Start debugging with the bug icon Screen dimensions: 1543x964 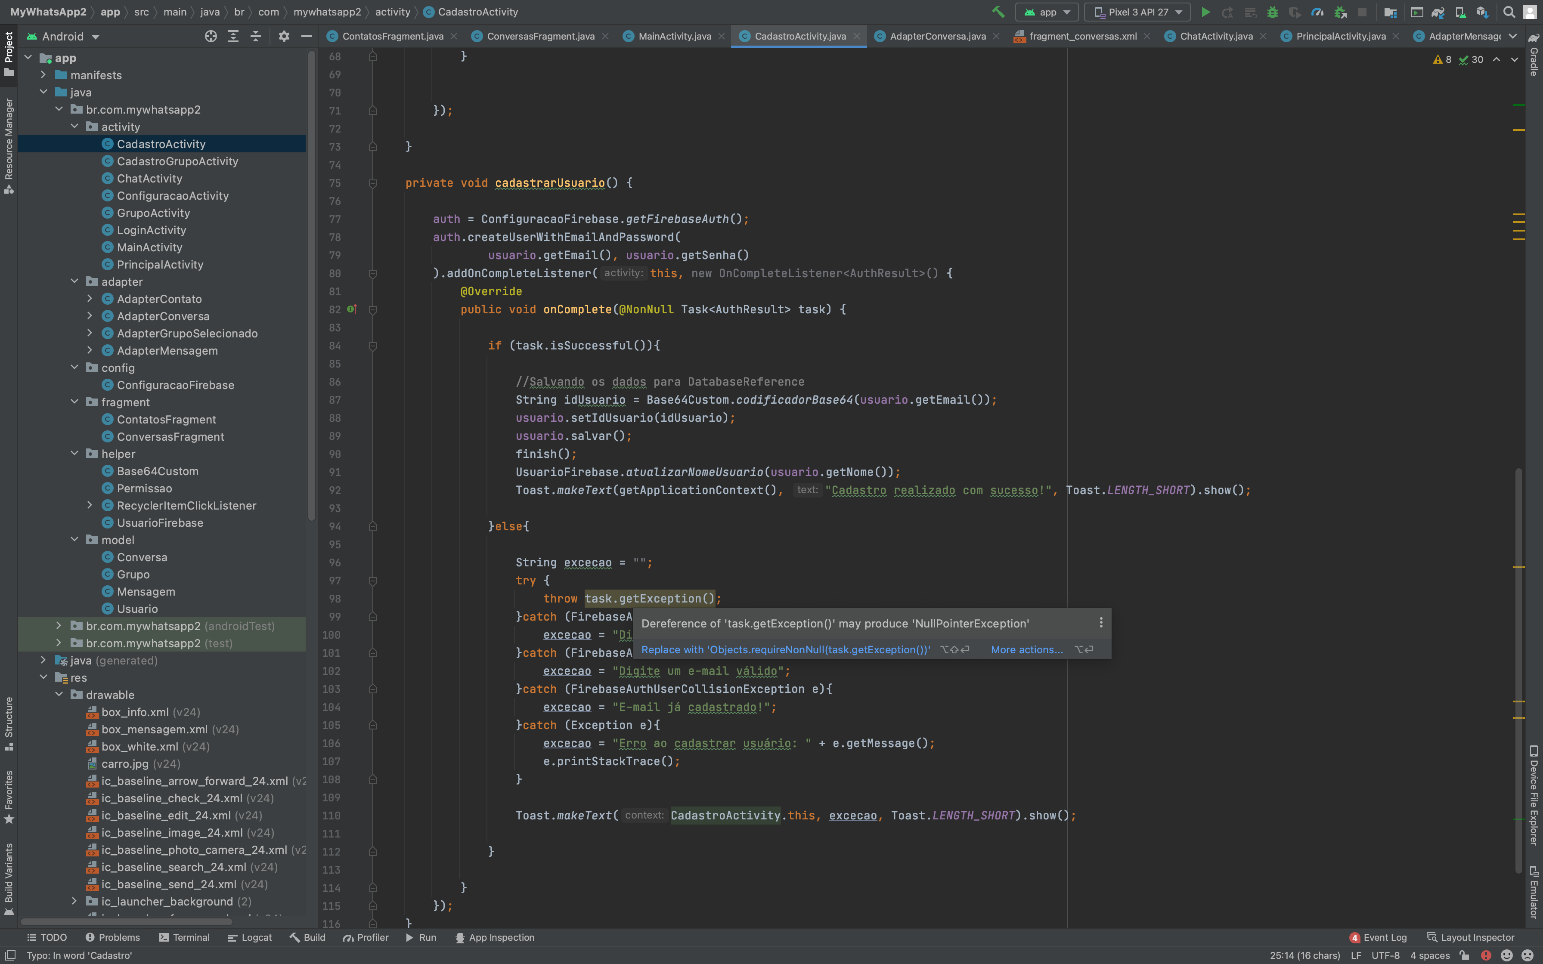(1273, 12)
